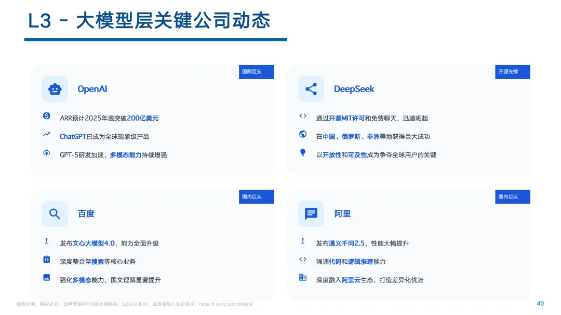Click the globe icon next to 在中国、俄罗斯、非洲
Image resolution: width=561 pixels, height=315 pixels.
303,134
